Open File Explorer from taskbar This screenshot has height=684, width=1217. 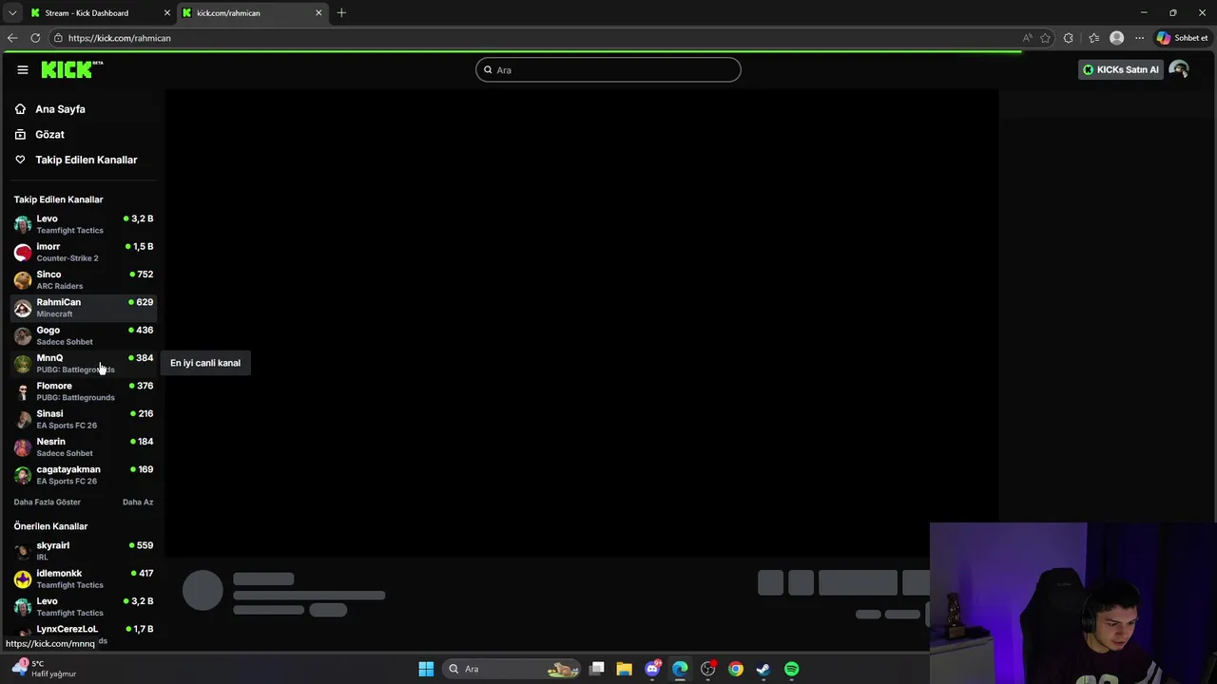click(x=625, y=669)
